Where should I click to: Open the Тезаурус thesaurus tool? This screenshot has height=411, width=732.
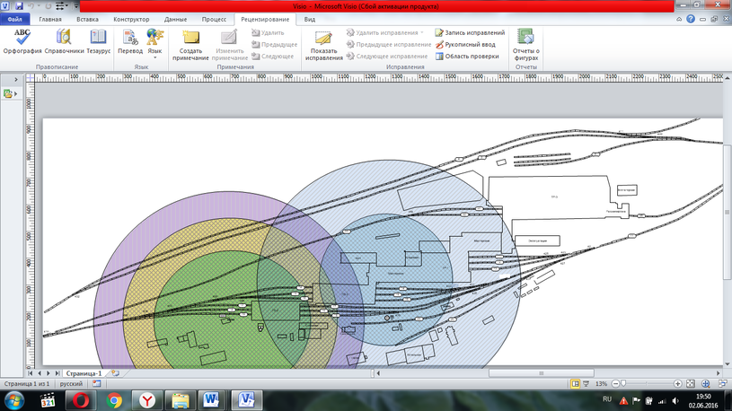pos(98,41)
